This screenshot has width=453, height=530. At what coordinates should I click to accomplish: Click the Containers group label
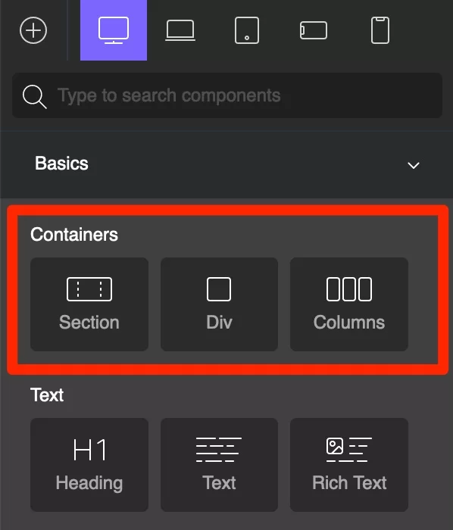(x=74, y=235)
